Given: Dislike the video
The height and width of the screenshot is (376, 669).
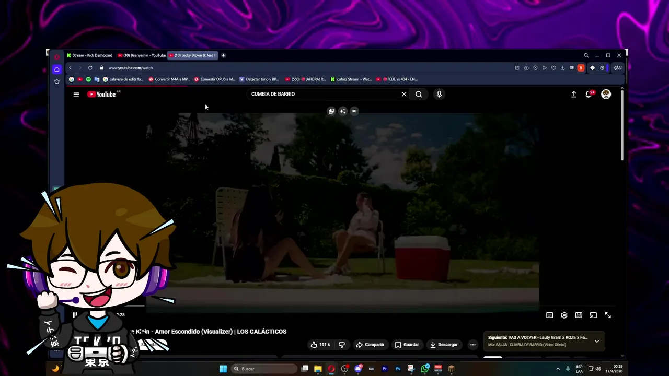Looking at the screenshot, I should [x=342, y=345].
